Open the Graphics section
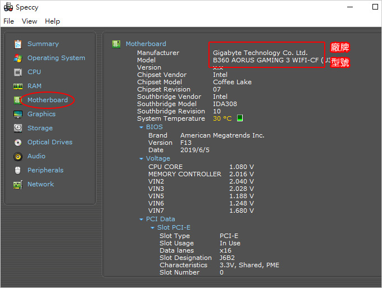 point(42,114)
